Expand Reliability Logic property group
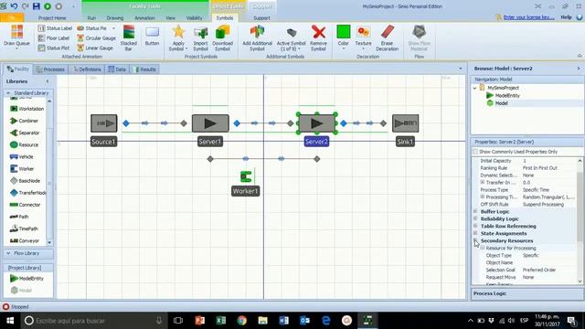This screenshot has width=585, height=329. pos(475,218)
